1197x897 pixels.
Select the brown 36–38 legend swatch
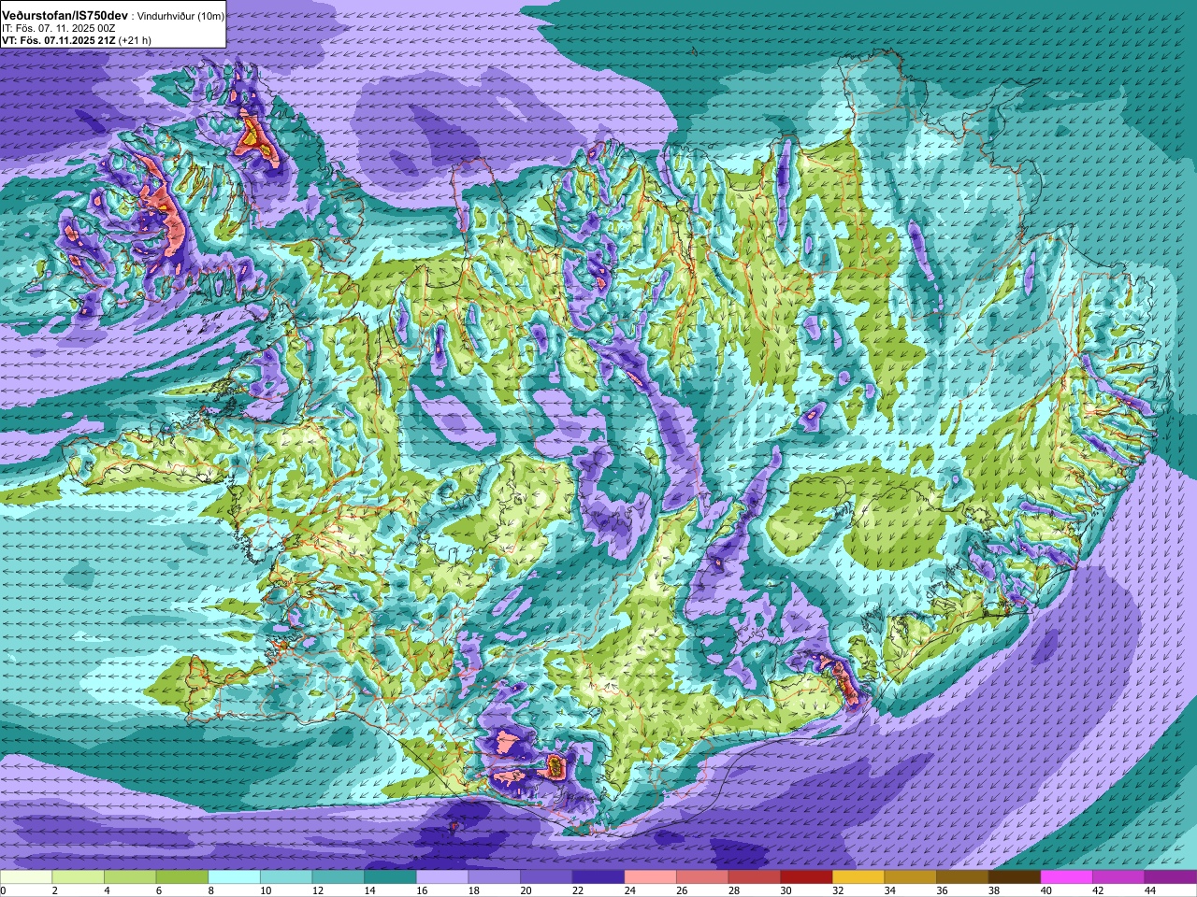963,877
